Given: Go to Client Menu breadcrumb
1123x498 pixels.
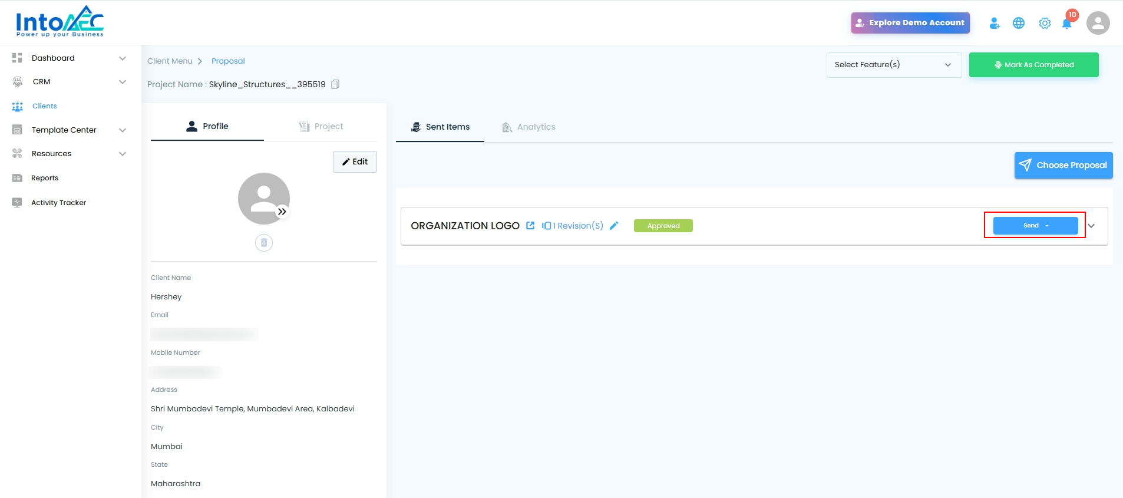Looking at the screenshot, I should (x=170, y=61).
